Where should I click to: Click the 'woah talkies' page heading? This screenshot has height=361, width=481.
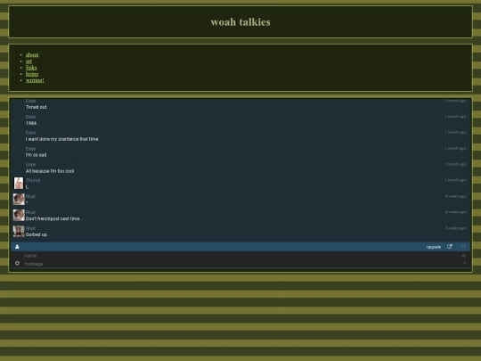pos(240,22)
